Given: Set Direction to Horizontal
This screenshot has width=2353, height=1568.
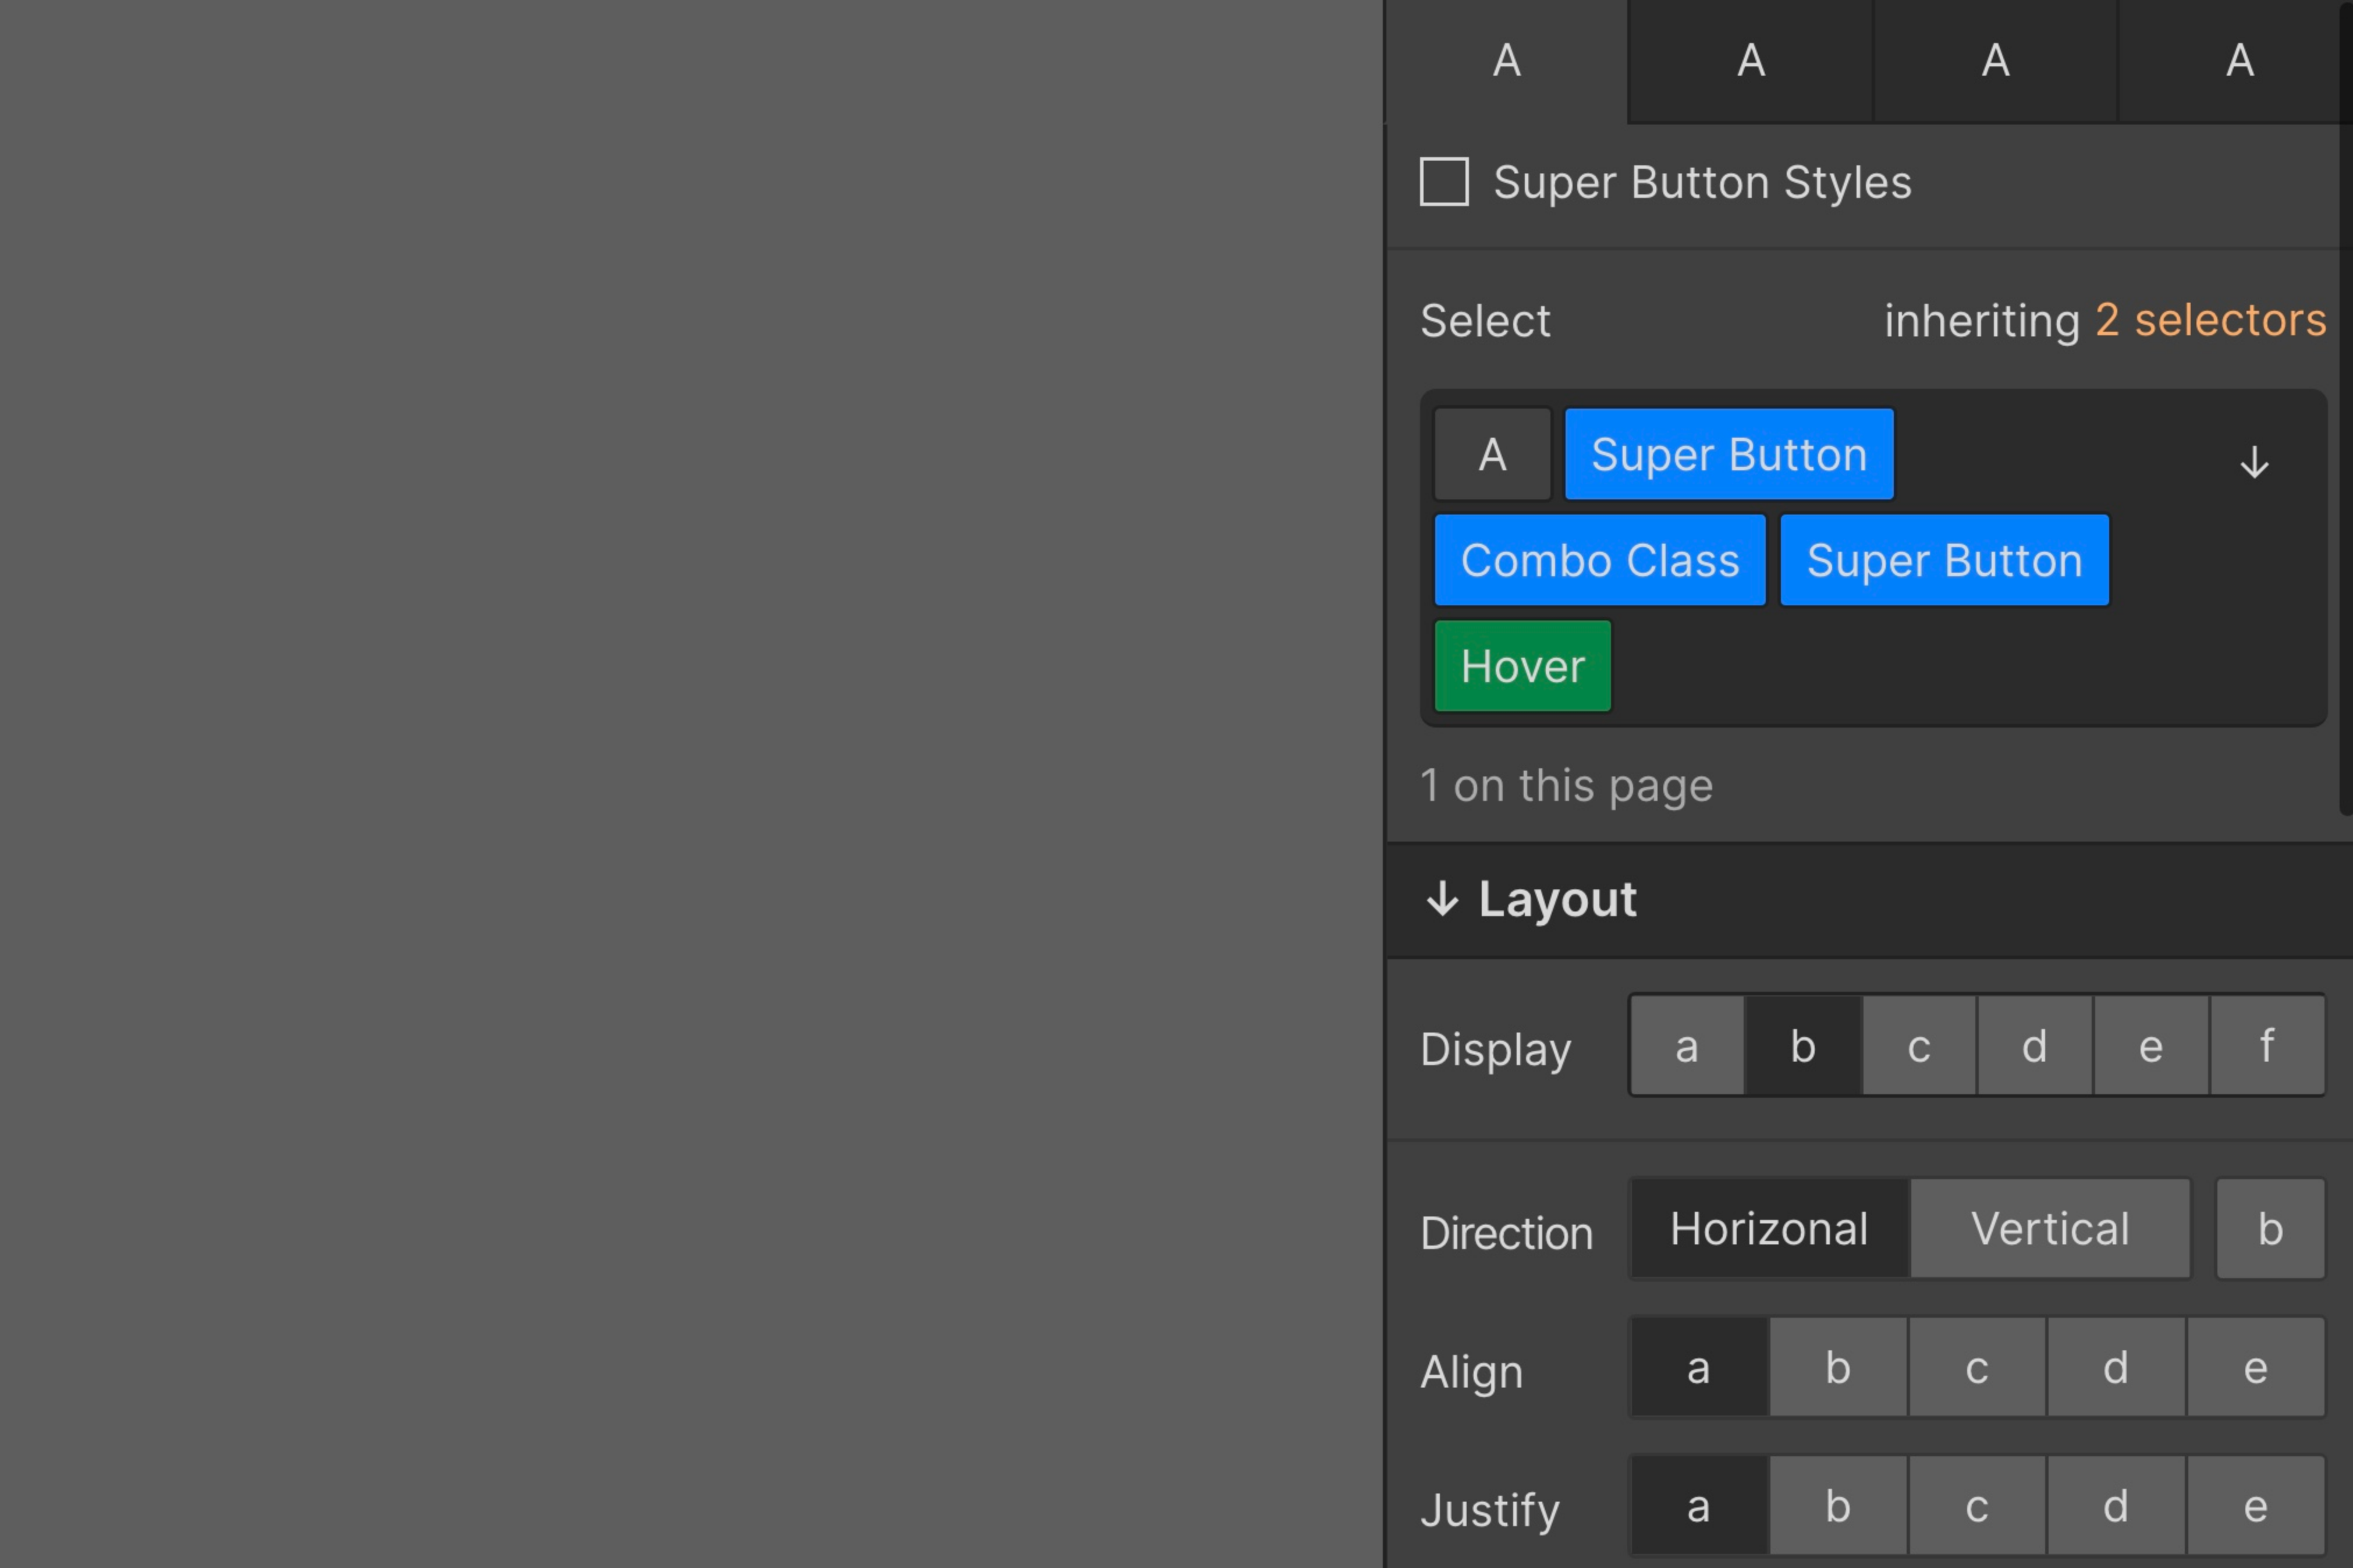Looking at the screenshot, I should [x=1768, y=1227].
